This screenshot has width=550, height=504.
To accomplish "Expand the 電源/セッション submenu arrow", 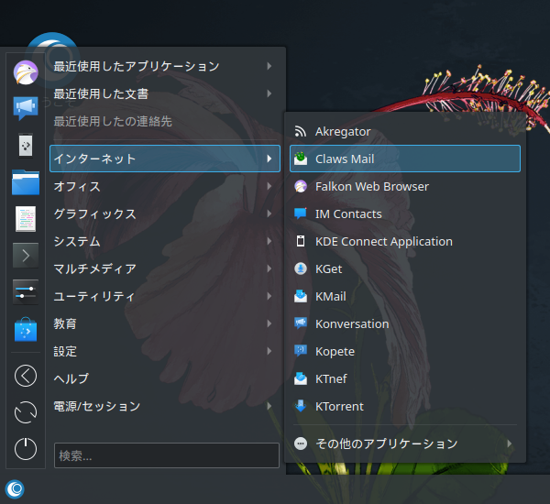I will click(269, 406).
